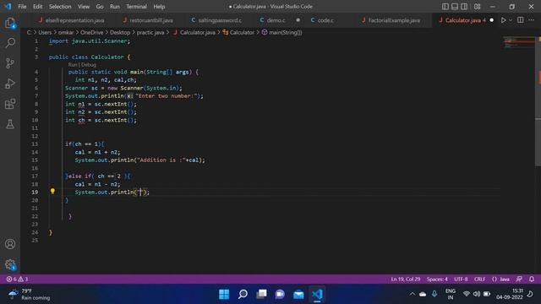Click the 'Calculator' class breadcrumb
Image resolution: width=541 pixels, height=304 pixels.
click(x=242, y=32)
